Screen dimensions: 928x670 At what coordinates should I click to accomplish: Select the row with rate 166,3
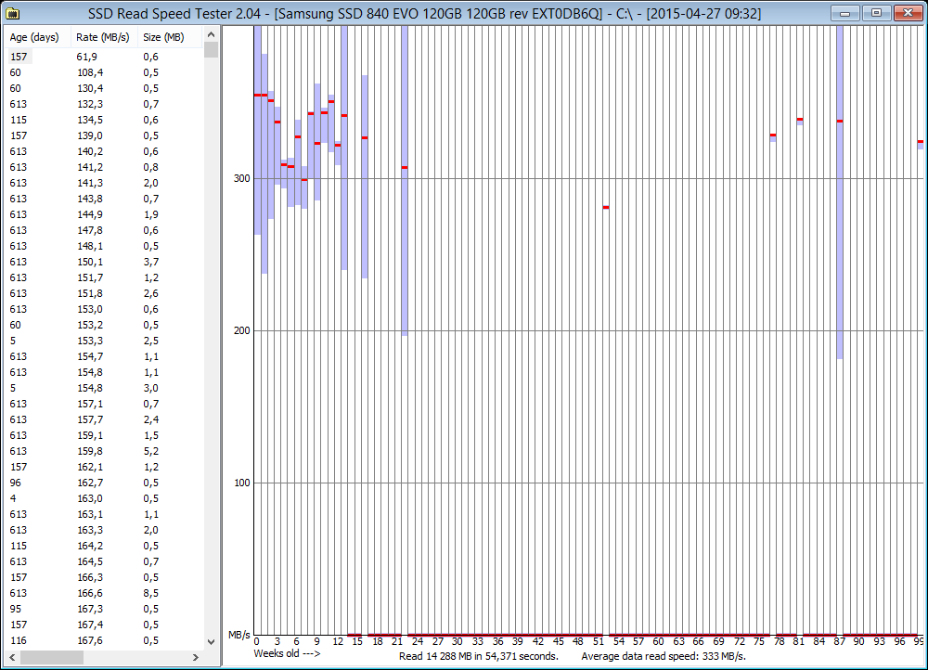[x=104, y=578]
